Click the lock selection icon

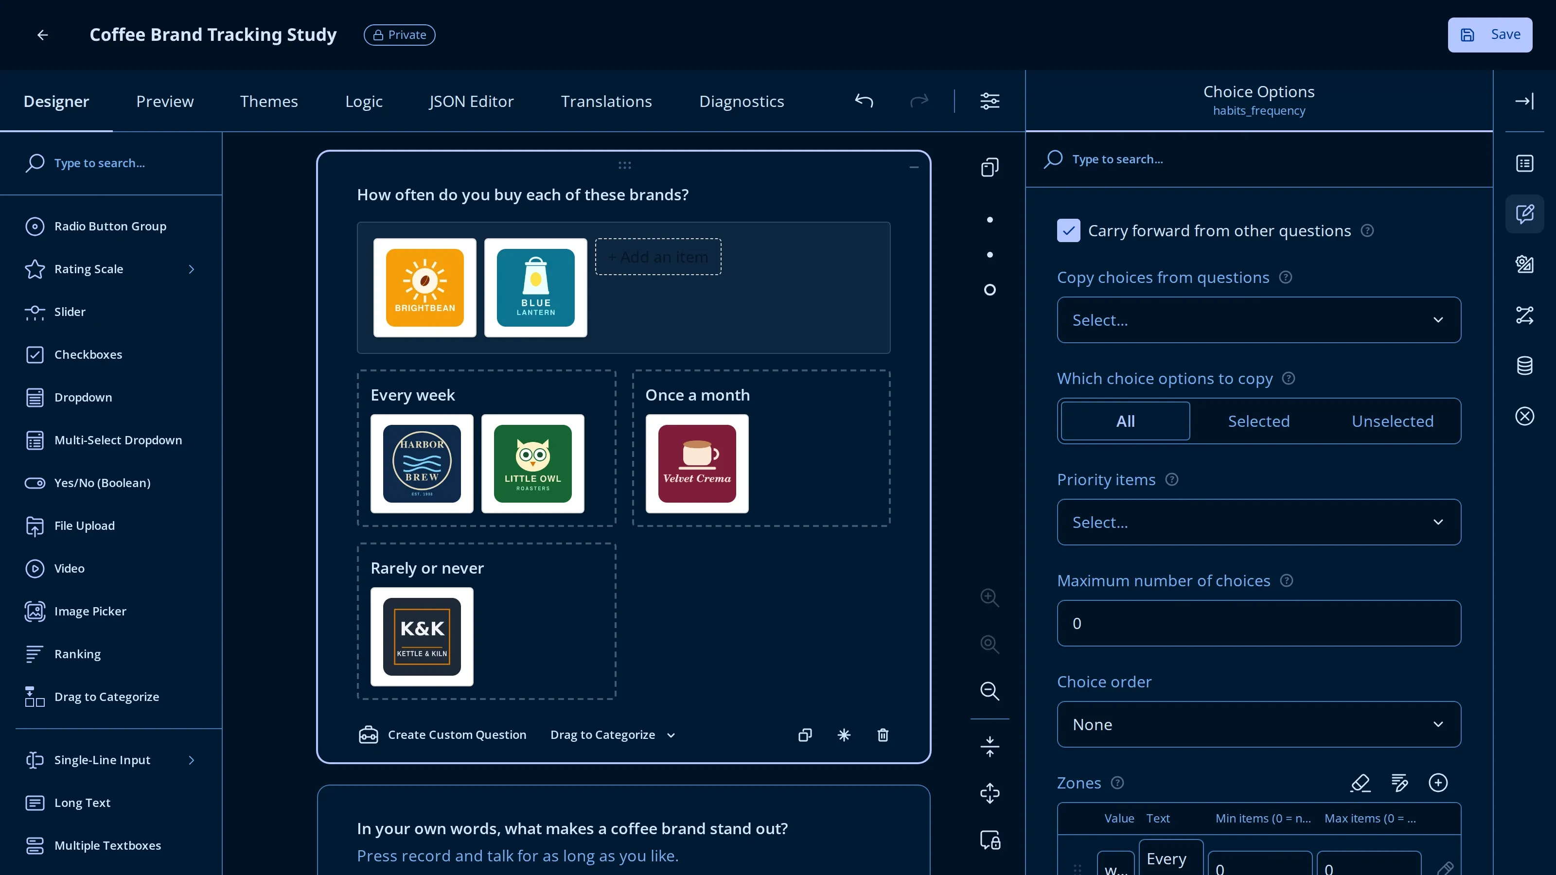pyautogui.click(x=990, y=840)
